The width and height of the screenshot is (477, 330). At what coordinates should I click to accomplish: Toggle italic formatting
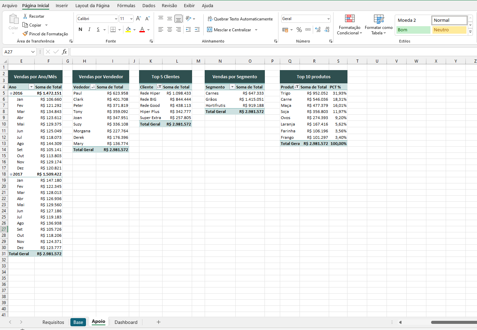(x=89, y=30)
